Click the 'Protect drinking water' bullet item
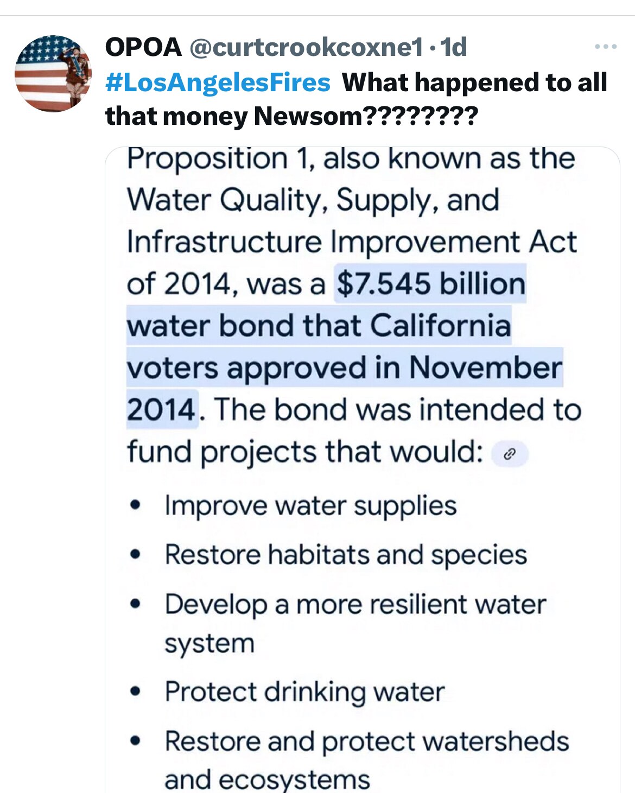 point(304,692)
